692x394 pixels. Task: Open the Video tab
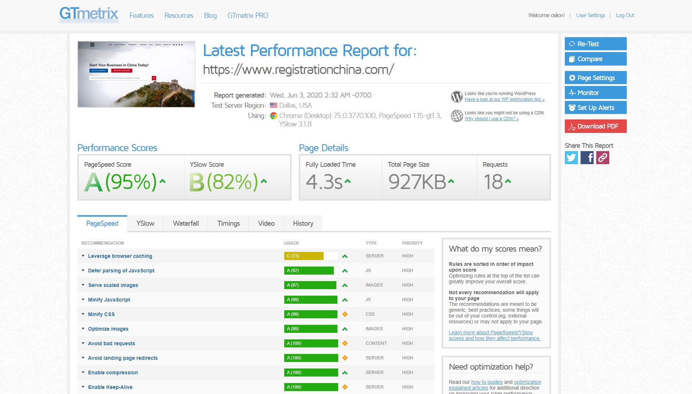(x=266, y=223)
